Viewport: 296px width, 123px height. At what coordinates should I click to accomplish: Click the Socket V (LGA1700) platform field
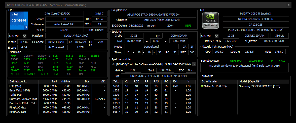point(76,36)
